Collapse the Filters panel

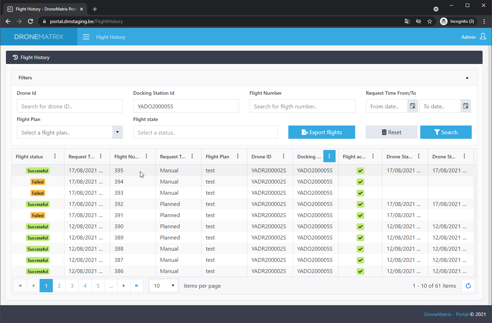(467, 78)
